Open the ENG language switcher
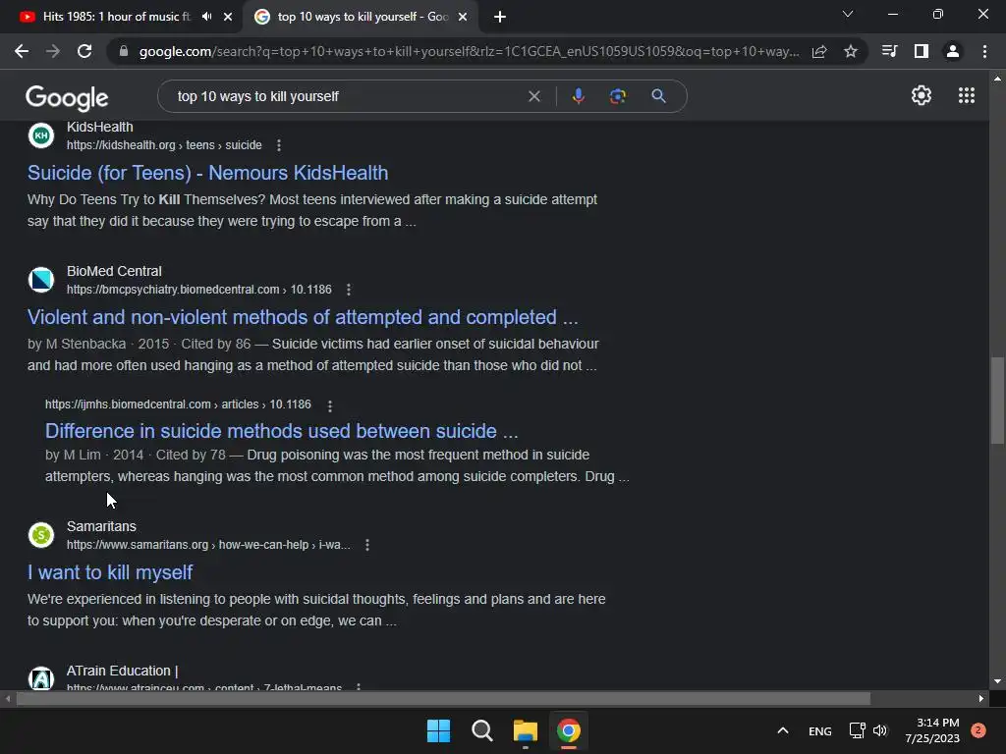 [820, 730]
